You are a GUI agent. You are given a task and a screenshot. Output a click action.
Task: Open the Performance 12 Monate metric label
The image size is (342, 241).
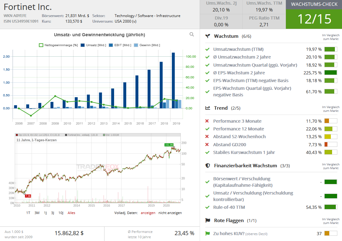pos(239,129)
